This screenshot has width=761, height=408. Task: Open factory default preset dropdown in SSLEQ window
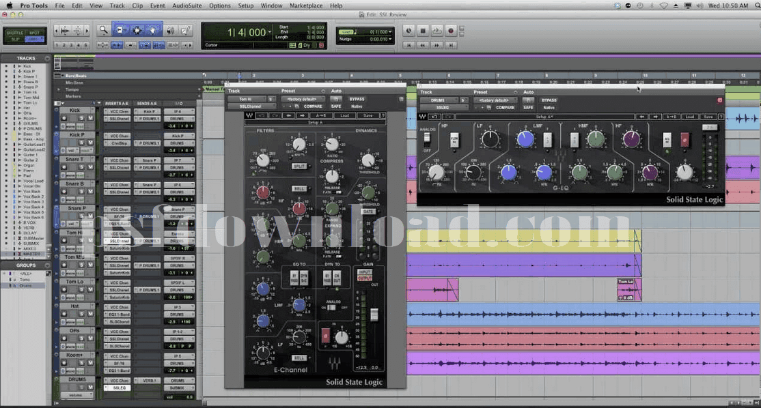pyautogui.click(x=494, y=100)
